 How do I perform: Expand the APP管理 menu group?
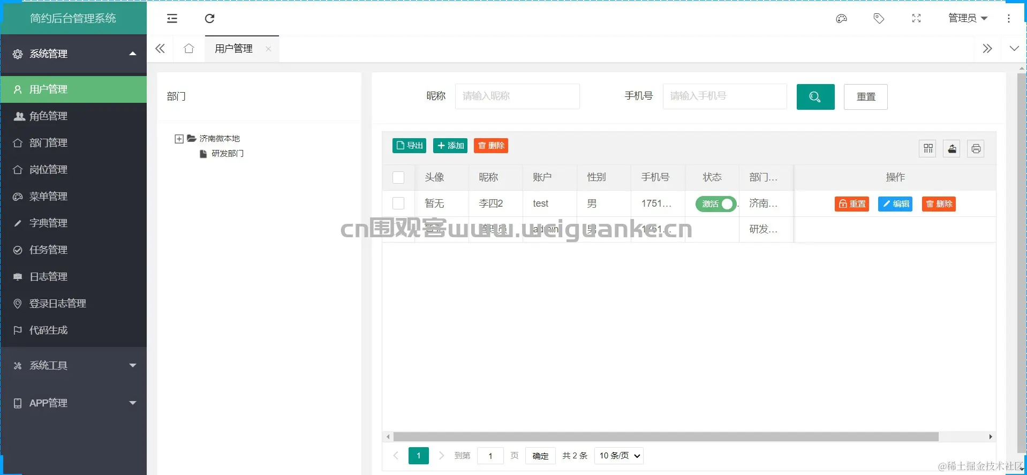coord(73,403)
